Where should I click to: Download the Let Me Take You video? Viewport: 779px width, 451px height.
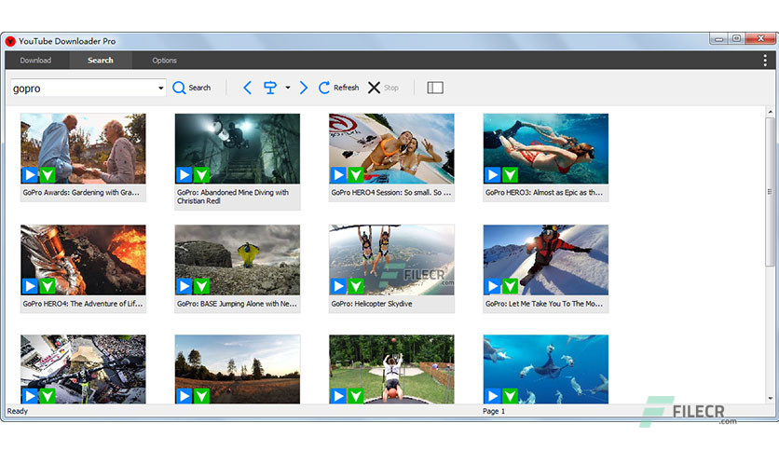tap(511, 286)
